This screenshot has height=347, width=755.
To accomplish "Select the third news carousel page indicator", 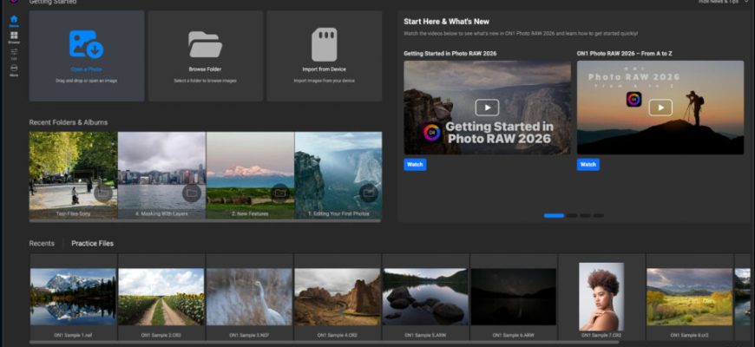I will pyautogui.click(x=585, y=216).
